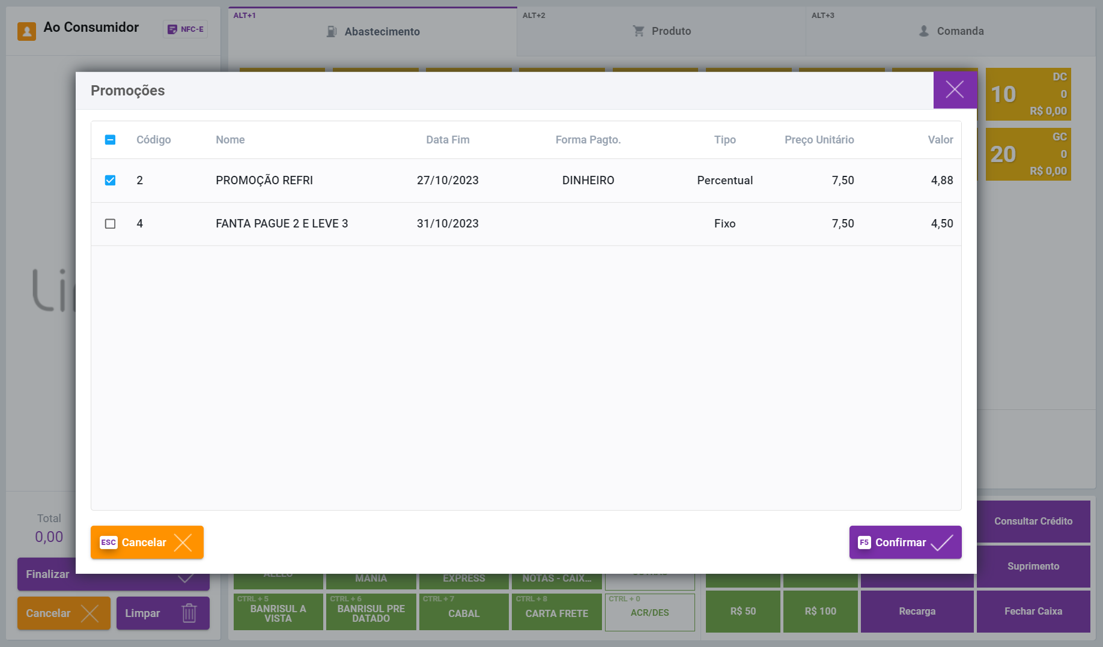Click the DINHEIRO payment cell
The width and height of the screenshot is (1103, 647).
[588, 180]
